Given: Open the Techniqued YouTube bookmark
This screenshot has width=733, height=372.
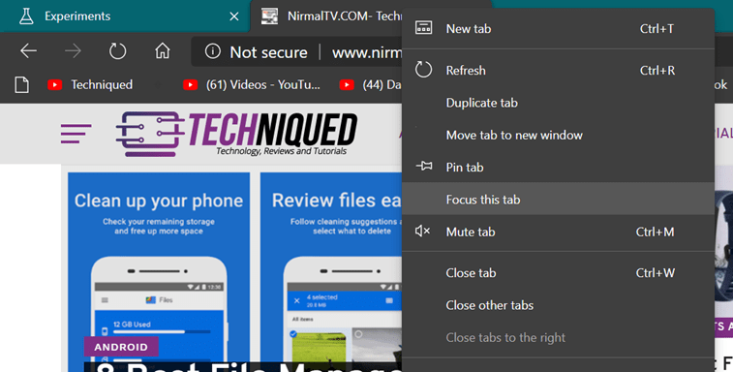Looking at the screenshot, I should point(90,84).
